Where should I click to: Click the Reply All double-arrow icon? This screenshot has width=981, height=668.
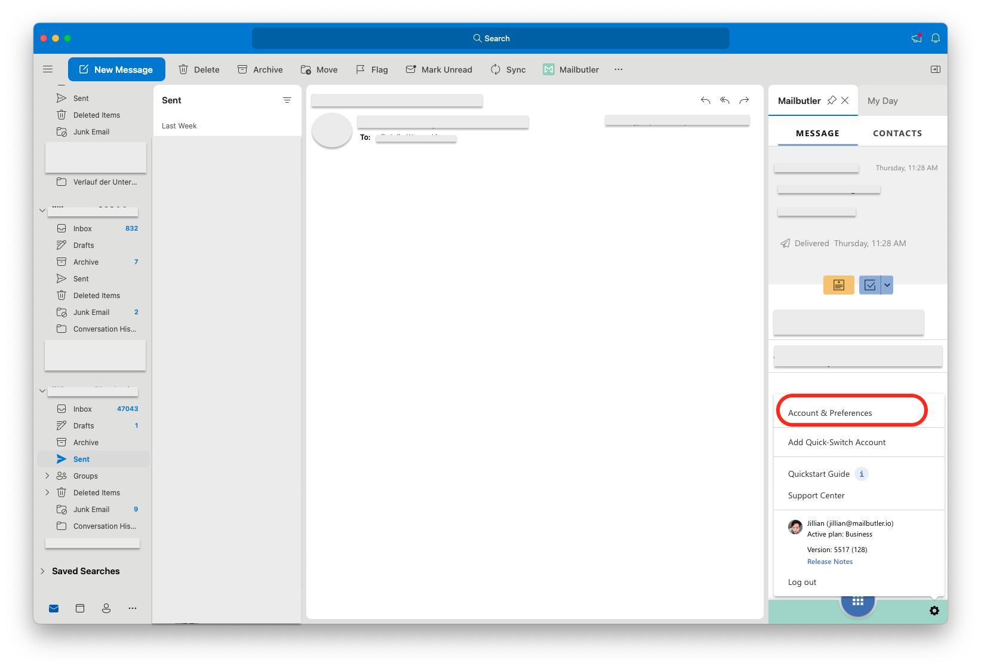click(x=725, y=100)
